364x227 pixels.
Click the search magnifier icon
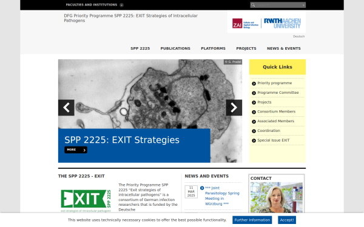[x=253, y=5]
